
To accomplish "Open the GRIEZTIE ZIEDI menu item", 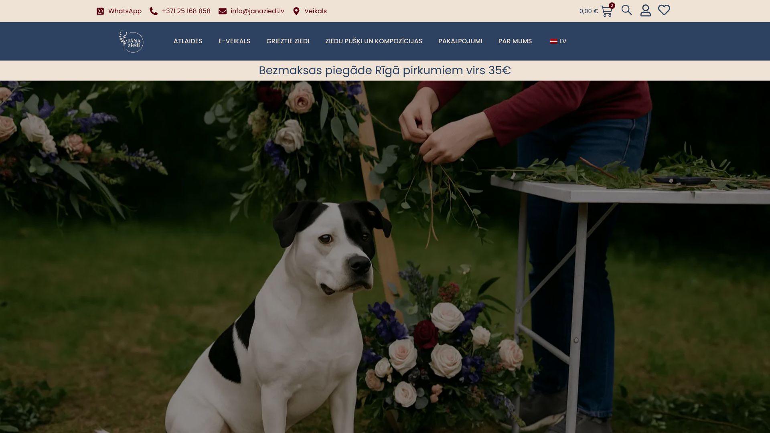I will point(288,41).
